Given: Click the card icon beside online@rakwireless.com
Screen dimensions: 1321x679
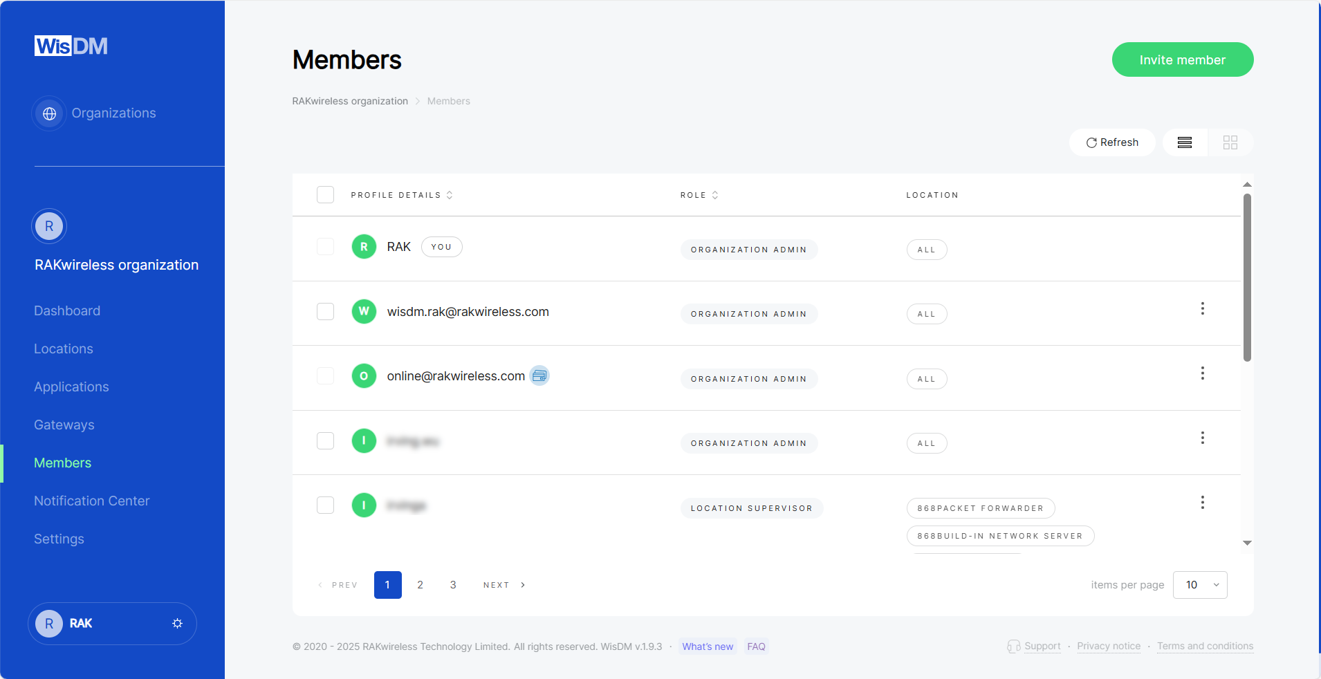Looking at the screenshot, I should point(539,375).
